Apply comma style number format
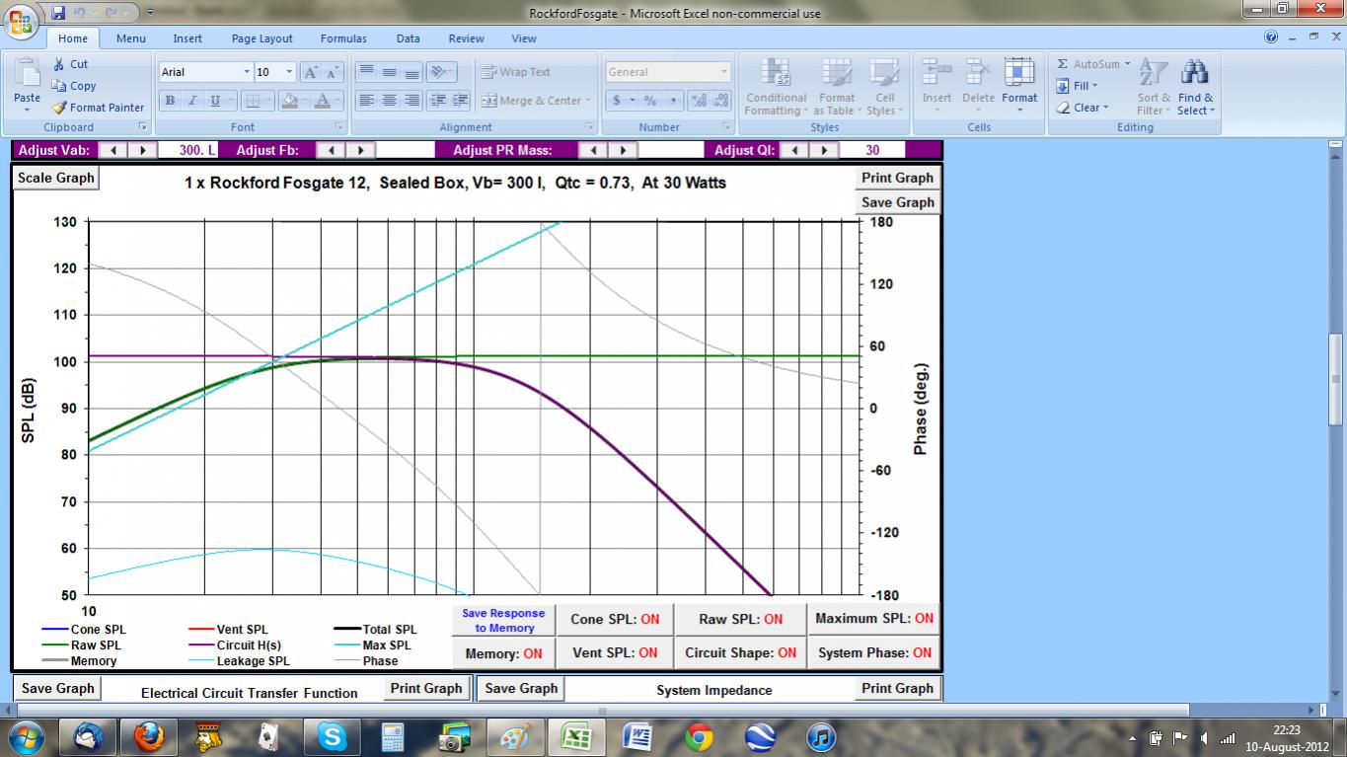 point(673,101)
